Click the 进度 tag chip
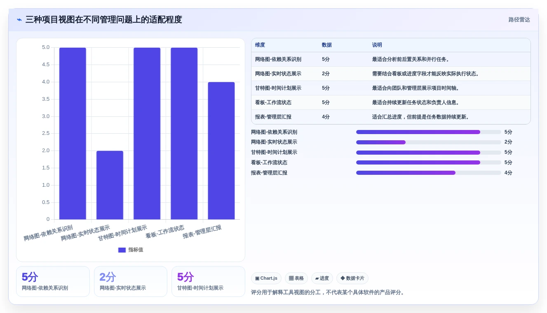This screenshot has height=313, width=547. [x=322, y=278]
